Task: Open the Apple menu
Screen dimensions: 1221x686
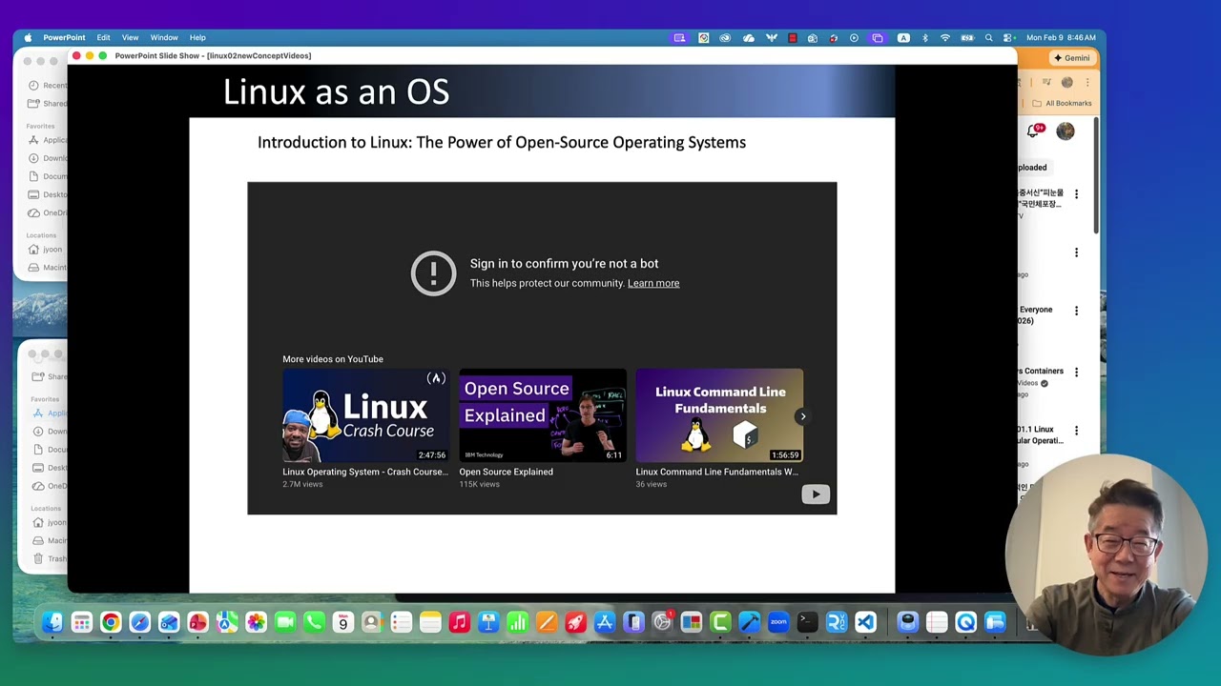Action: click(28, 38)
